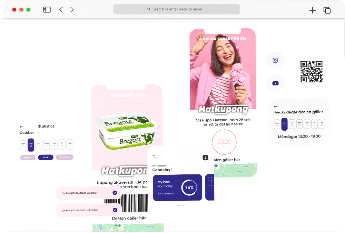Select Fri day in Statistics calendar

(62, 144)
